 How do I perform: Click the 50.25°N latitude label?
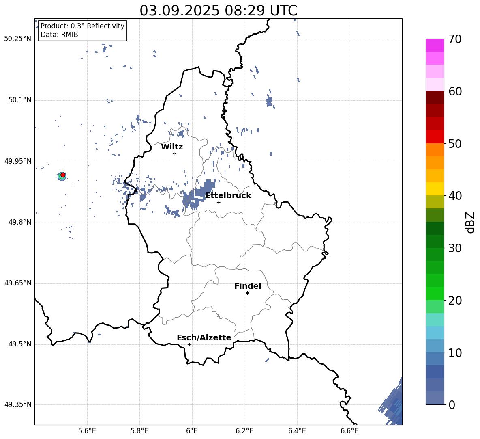pyautogui.click(x=18, y=39)
